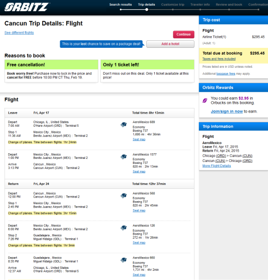
Task: Open See different flights link
Action: pyautogui.click(x=19, y=33)
